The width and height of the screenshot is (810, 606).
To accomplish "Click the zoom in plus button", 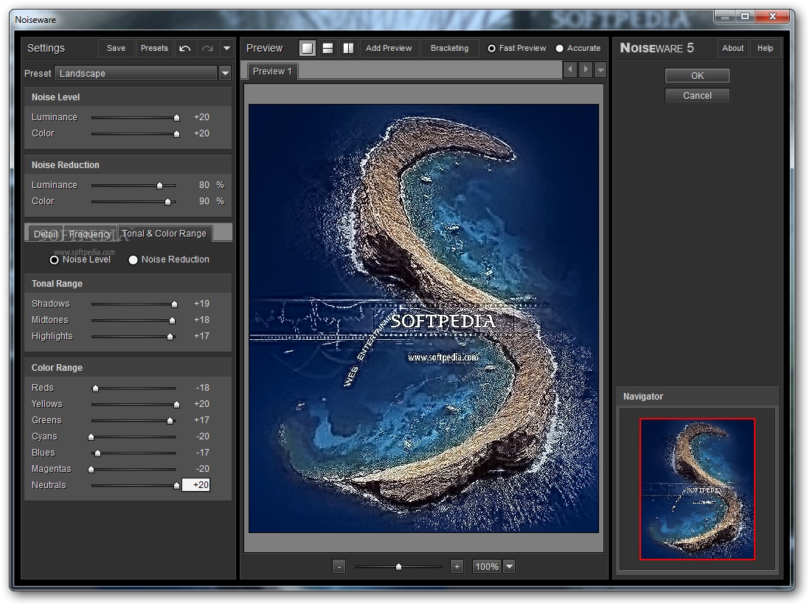I will click(457, 567).
